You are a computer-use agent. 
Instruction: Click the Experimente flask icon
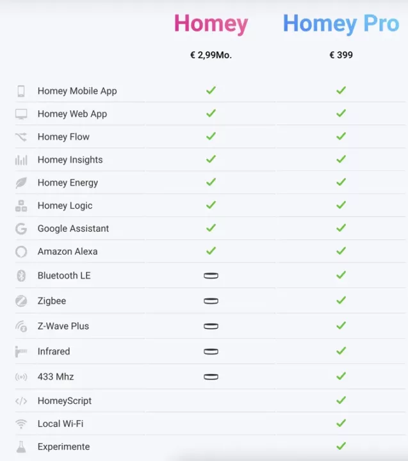click(x=21, y=447)
